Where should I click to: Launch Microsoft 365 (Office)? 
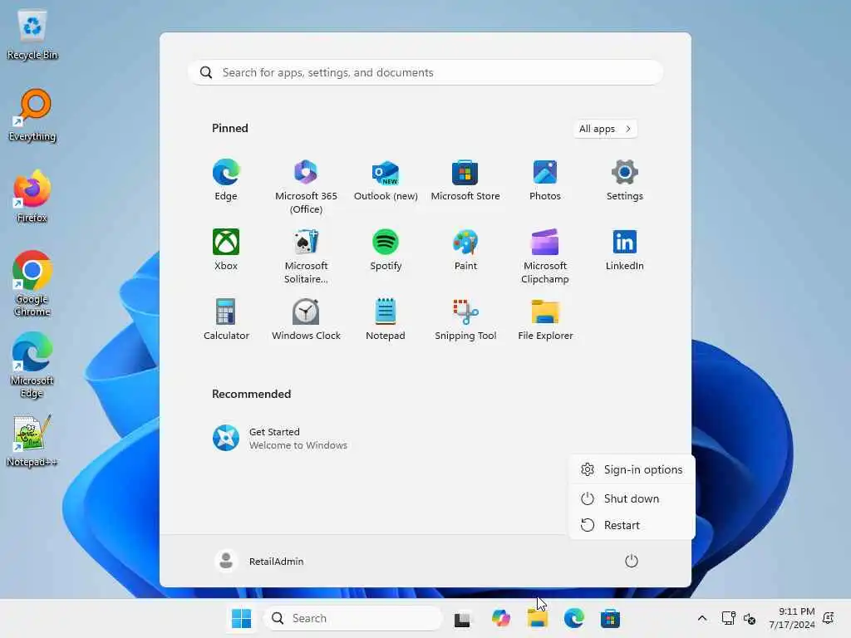pyautogui.click(x=306, y=187)
